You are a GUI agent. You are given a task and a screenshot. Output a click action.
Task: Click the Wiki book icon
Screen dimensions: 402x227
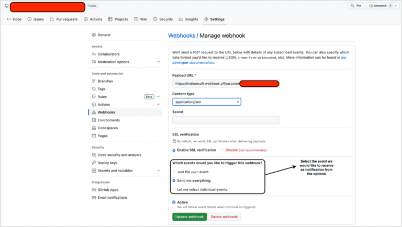(136, 19)
